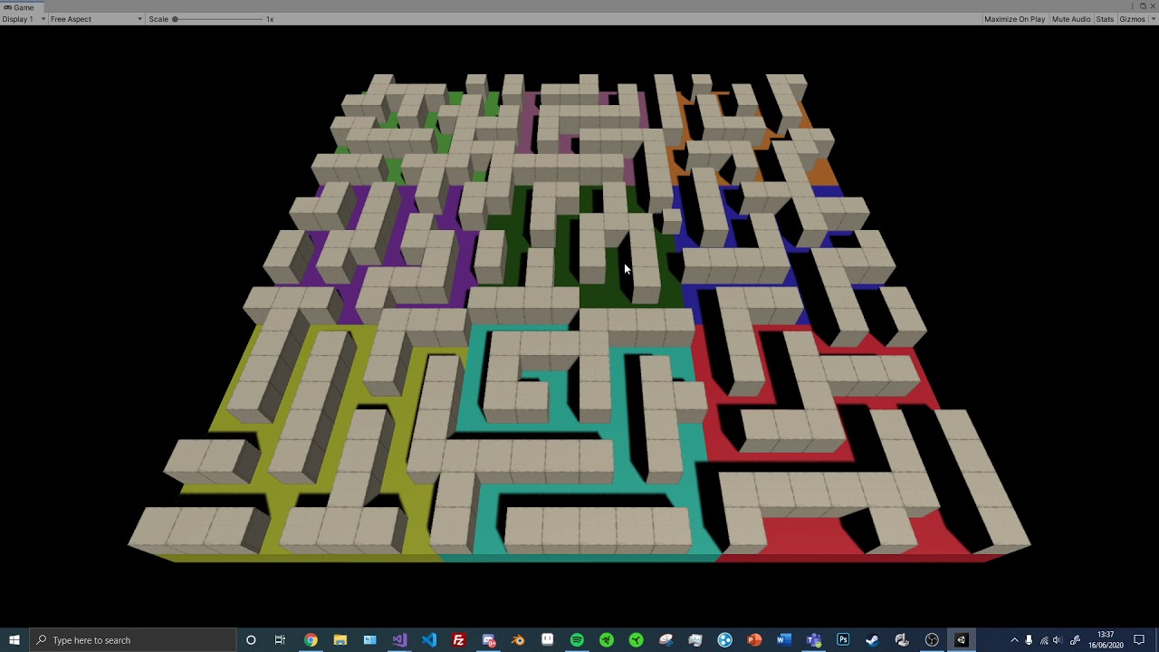Screen dimensions: 1159x652
Task: Click the taskbar search box
Action: pos(131,640)
